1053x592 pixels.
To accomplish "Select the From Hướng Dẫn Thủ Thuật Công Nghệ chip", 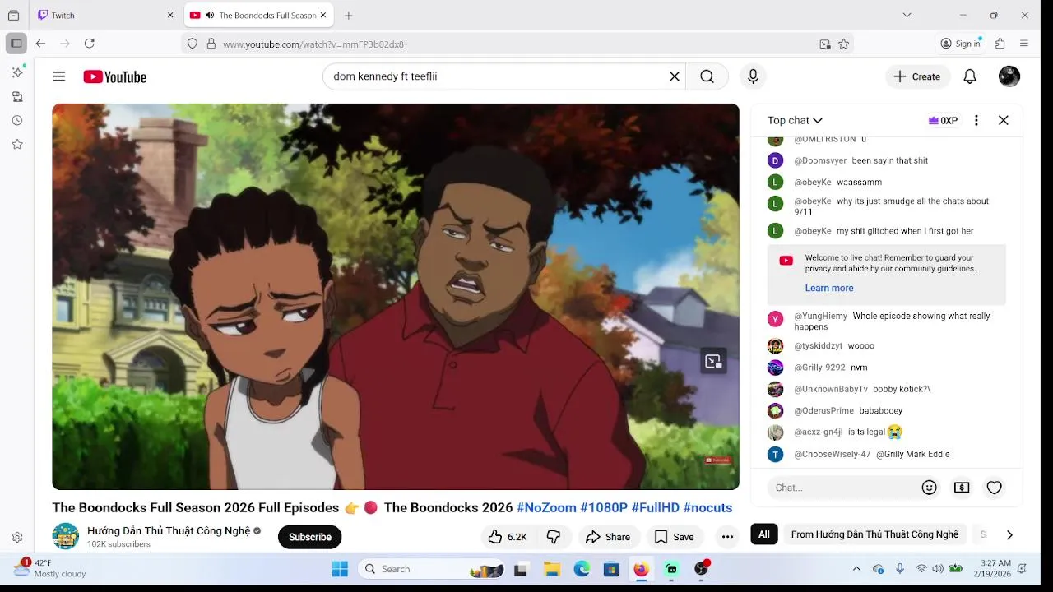I will tap(874, 534).
